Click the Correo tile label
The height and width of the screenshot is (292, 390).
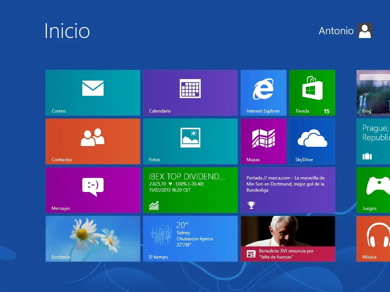tap(58, 111)
